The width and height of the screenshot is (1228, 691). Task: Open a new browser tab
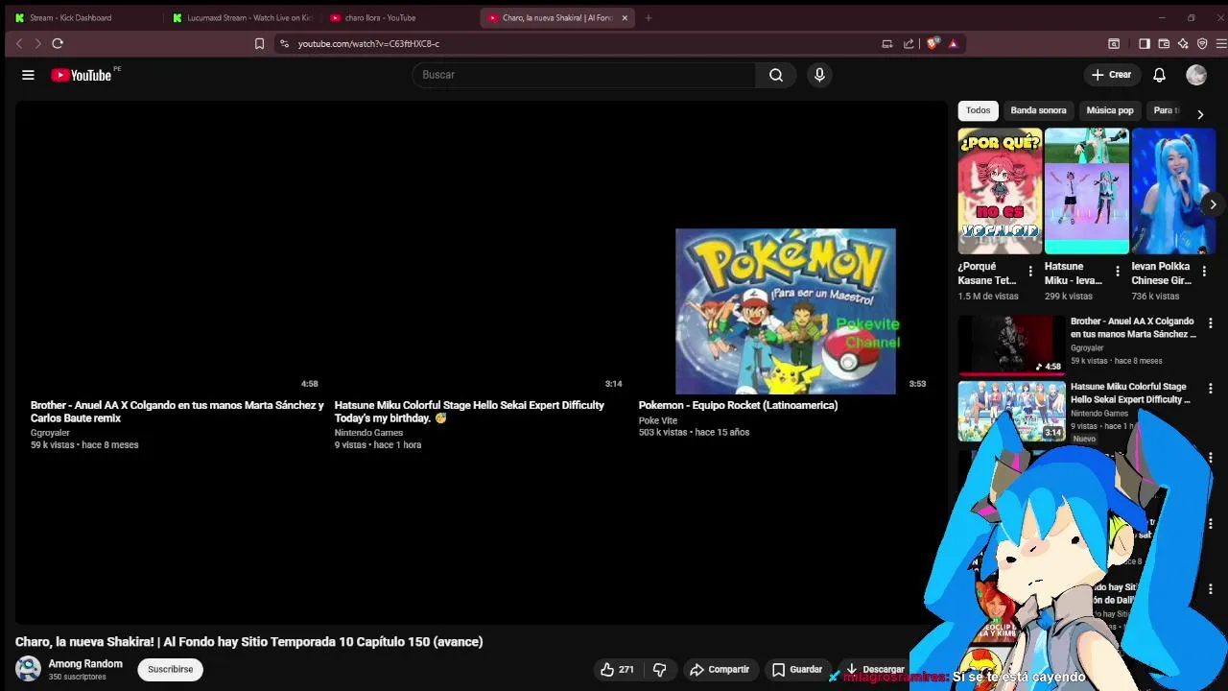(x=649, y=17)
